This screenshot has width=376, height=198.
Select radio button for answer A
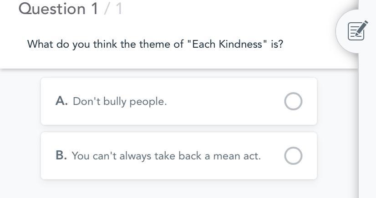(293, 101)
